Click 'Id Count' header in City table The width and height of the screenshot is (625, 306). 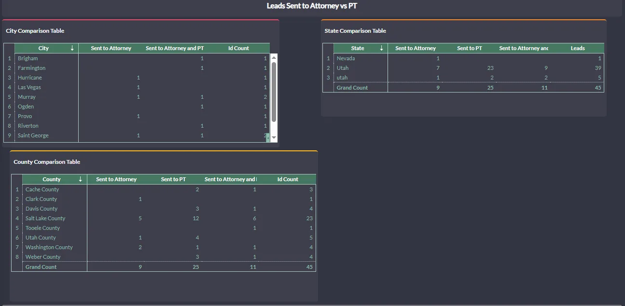[x=239, y=48]
